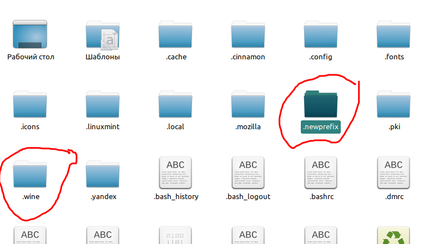
Task: Click the '.yandex' folder name
Action: [103, 197]
